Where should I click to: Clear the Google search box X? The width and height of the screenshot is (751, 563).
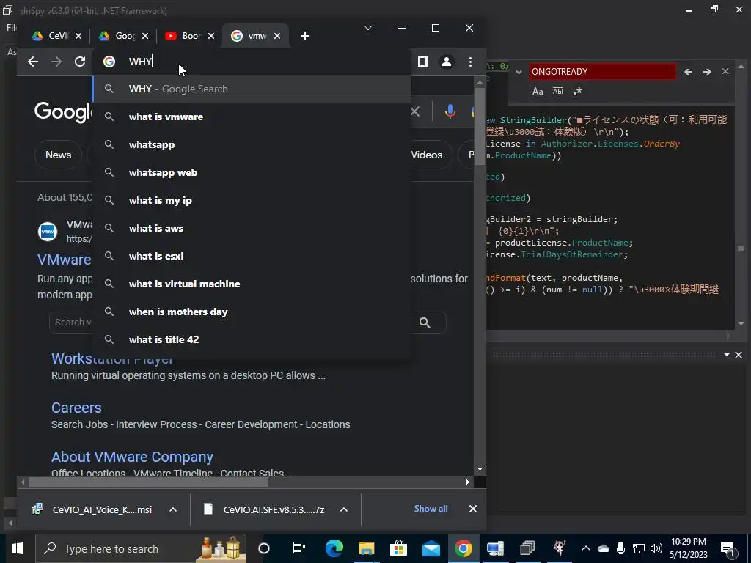pos(415,111)
